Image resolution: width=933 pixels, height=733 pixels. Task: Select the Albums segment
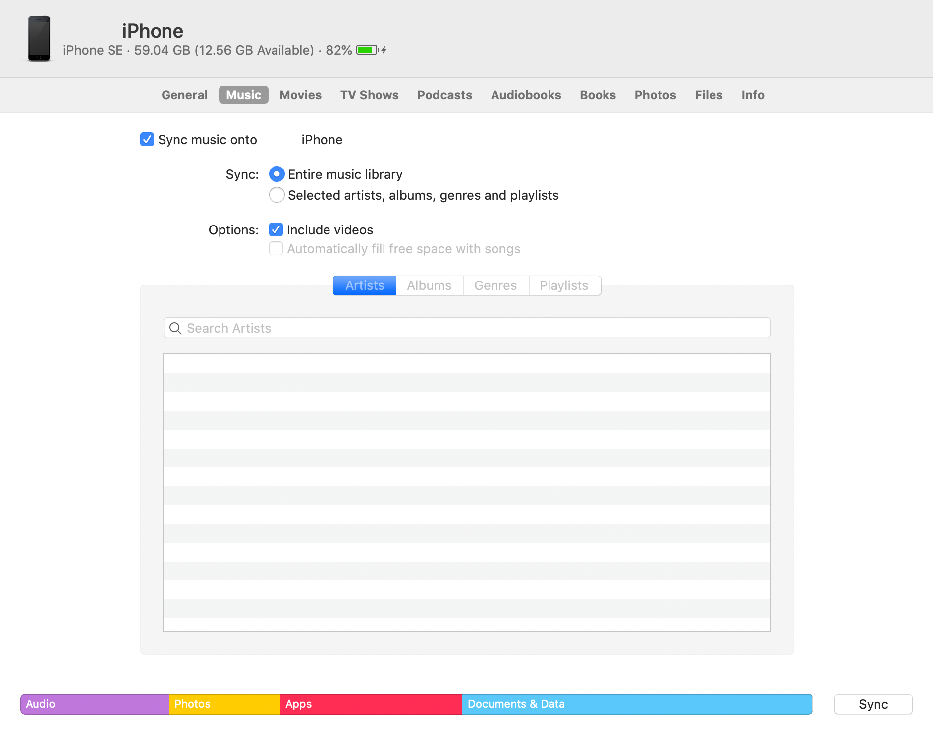[430, 285]
